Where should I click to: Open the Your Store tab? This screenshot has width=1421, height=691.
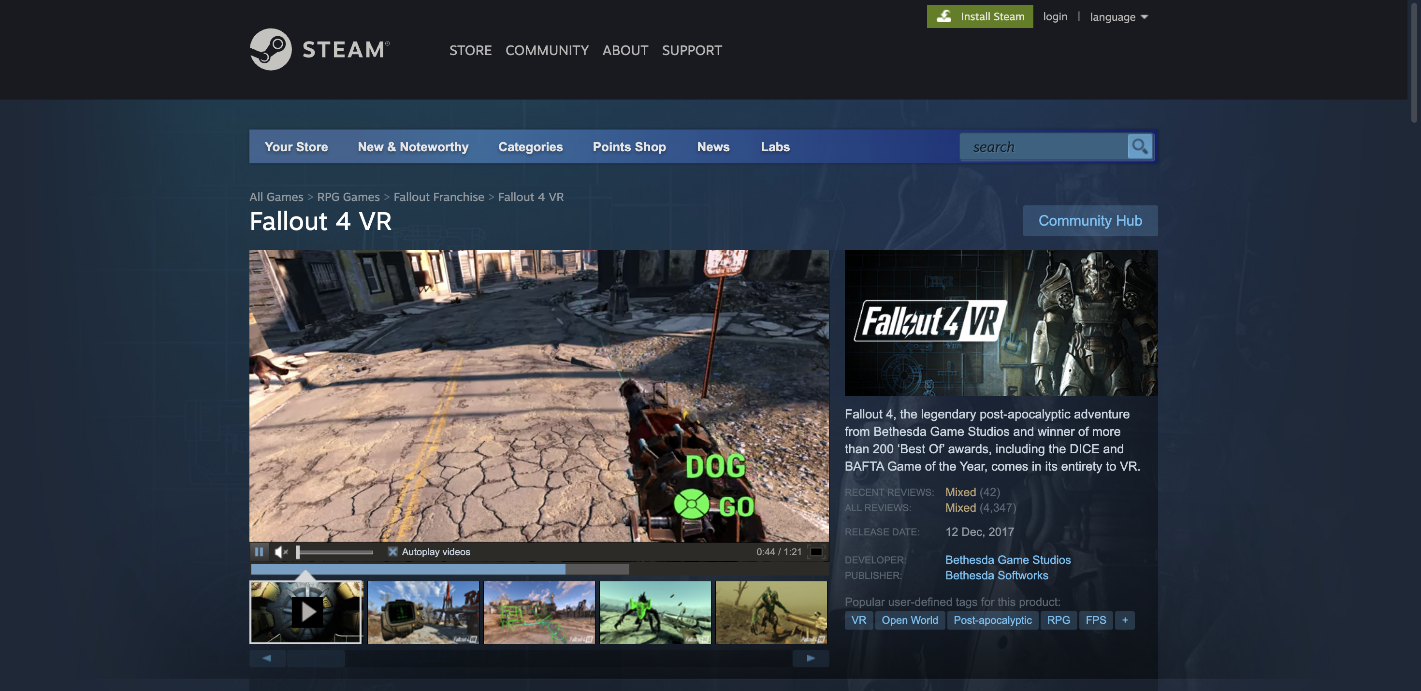pos(296,147)
